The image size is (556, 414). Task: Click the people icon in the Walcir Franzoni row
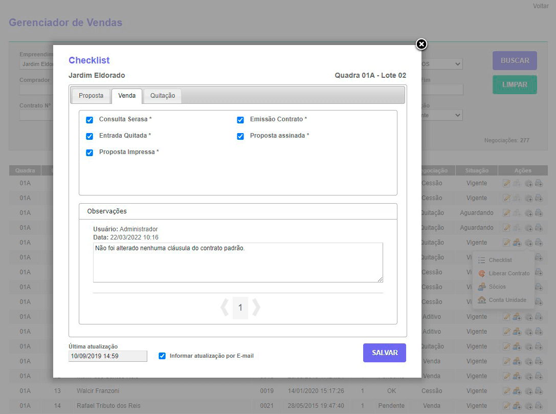pyautogui.click(x=517, y=391)
